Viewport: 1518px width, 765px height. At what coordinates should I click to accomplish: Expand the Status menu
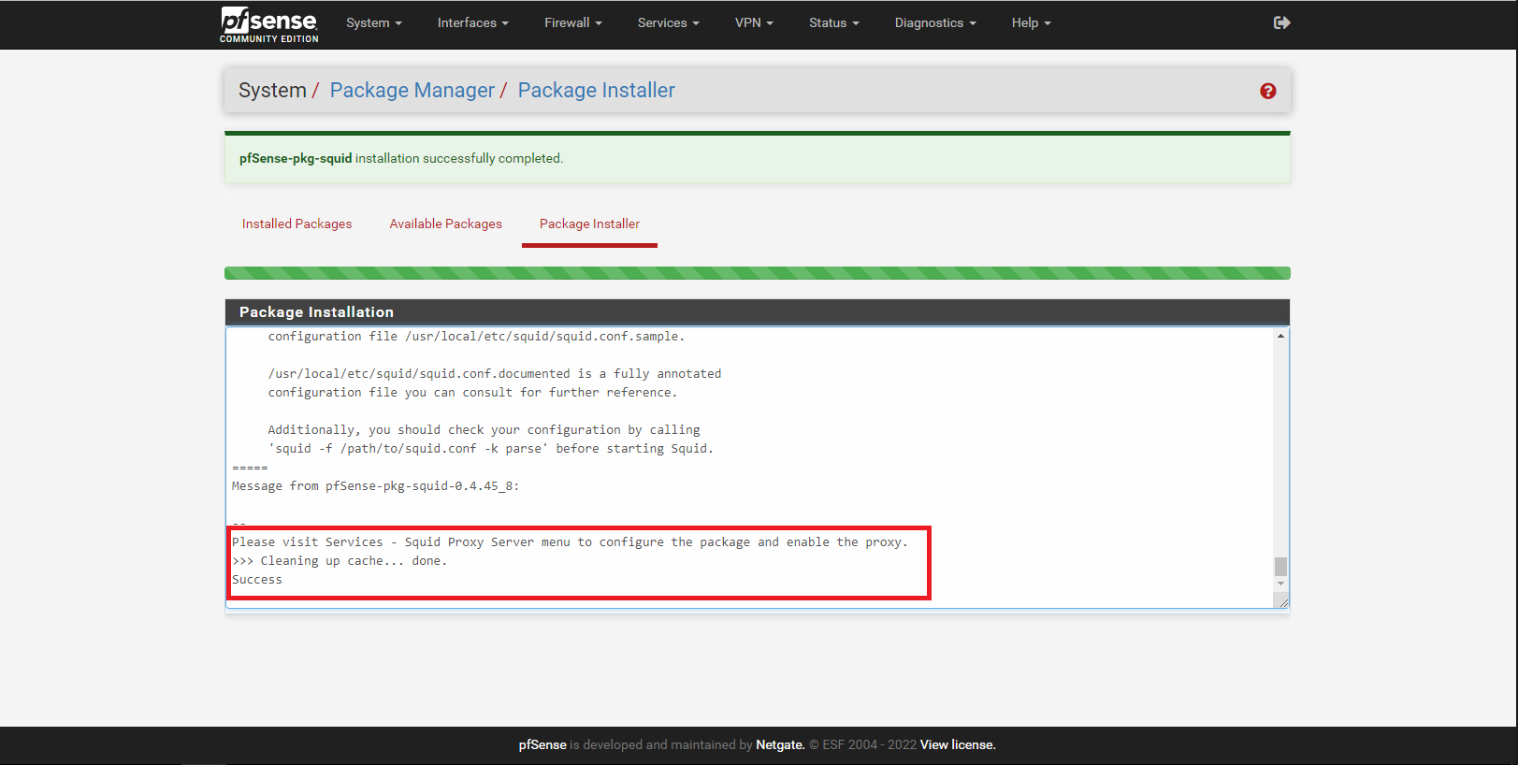click(833, 22)
